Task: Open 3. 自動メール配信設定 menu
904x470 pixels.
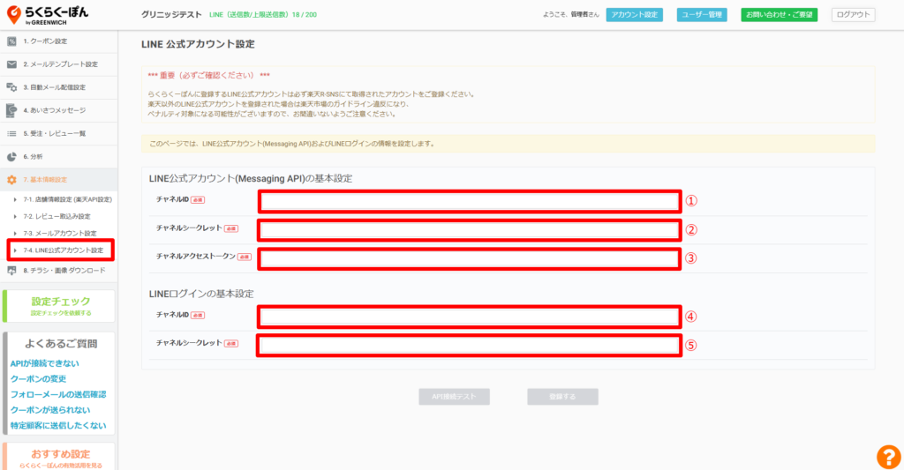Action: click(x=59, y=87)
